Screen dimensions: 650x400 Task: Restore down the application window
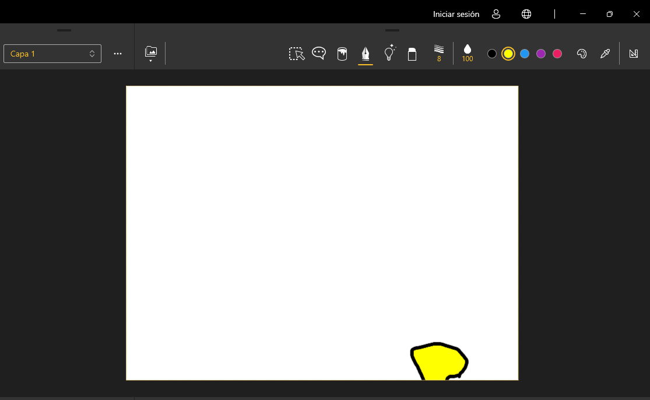609,14
